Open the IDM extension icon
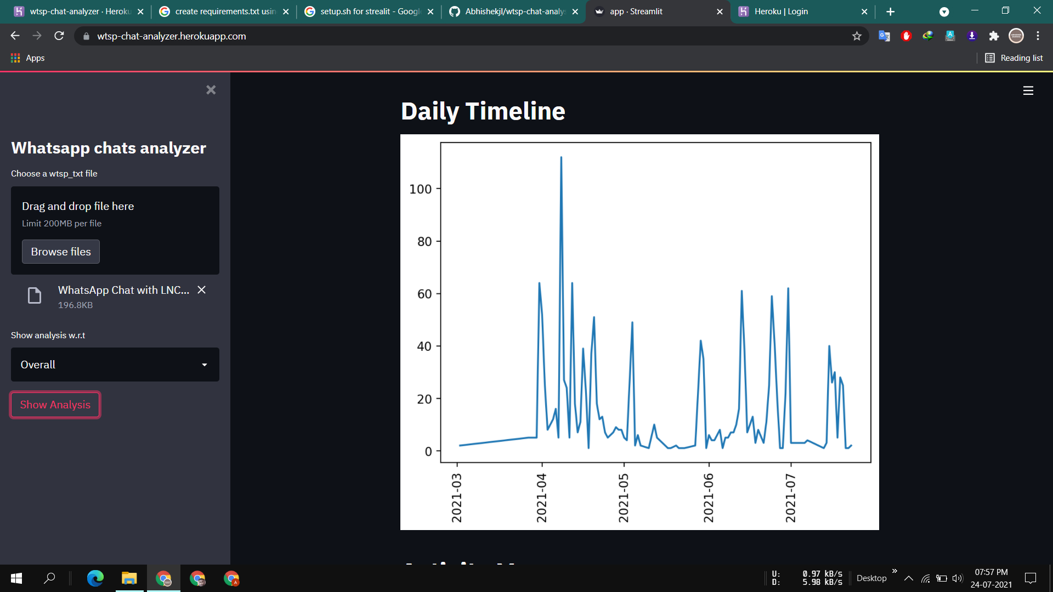Viewport: 1053px width, 592px height. pos(928,36)
